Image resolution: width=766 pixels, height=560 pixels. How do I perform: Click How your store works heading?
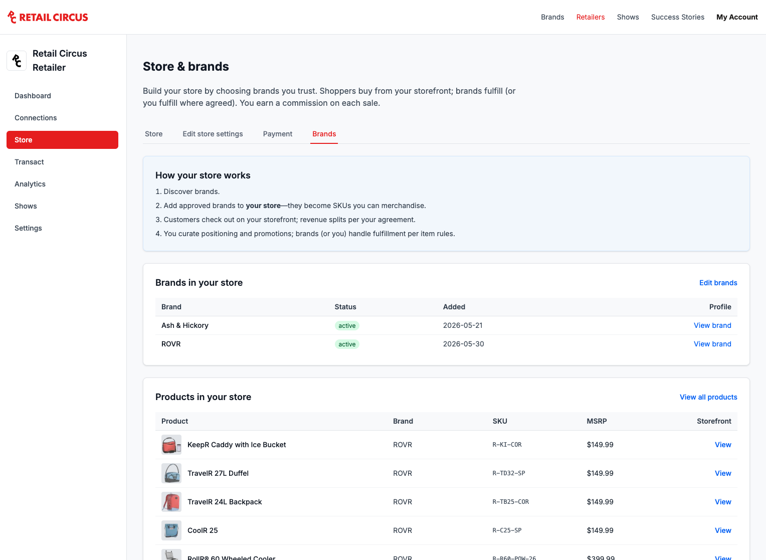203,175
